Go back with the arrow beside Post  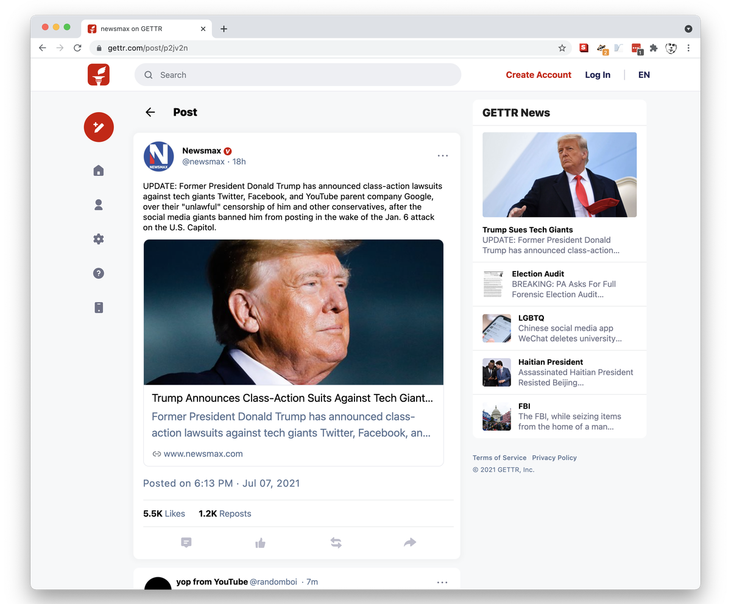pyautogui.click(x=150, y=112)
